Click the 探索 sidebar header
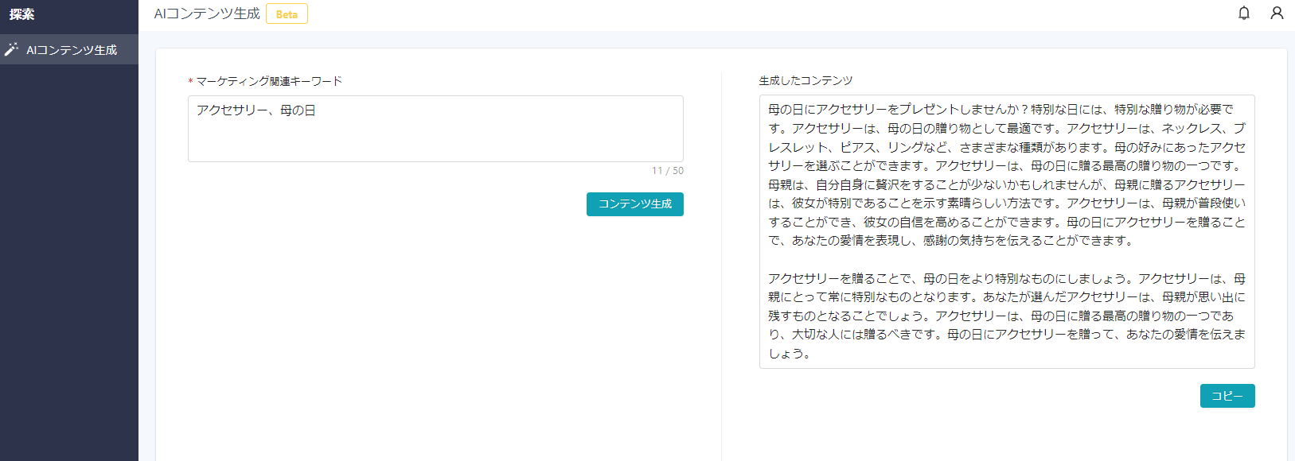This screenshot has width=1295, height=461. coord(22,14)
